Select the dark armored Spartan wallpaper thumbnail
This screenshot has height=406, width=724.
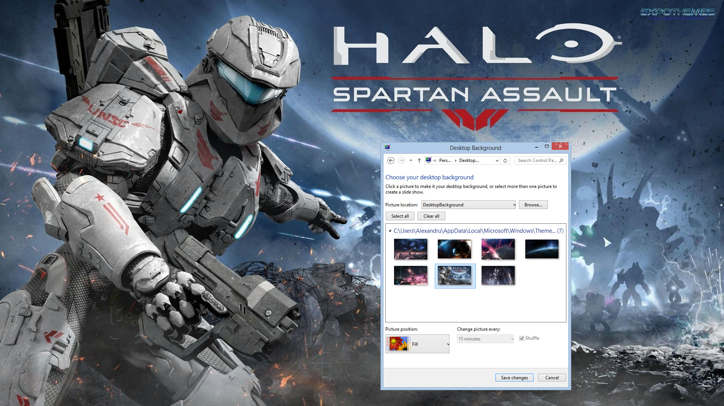[x=498, y=275]
